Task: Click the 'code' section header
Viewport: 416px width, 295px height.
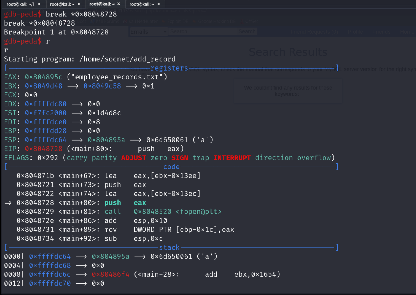Action: tap(171, 167)
